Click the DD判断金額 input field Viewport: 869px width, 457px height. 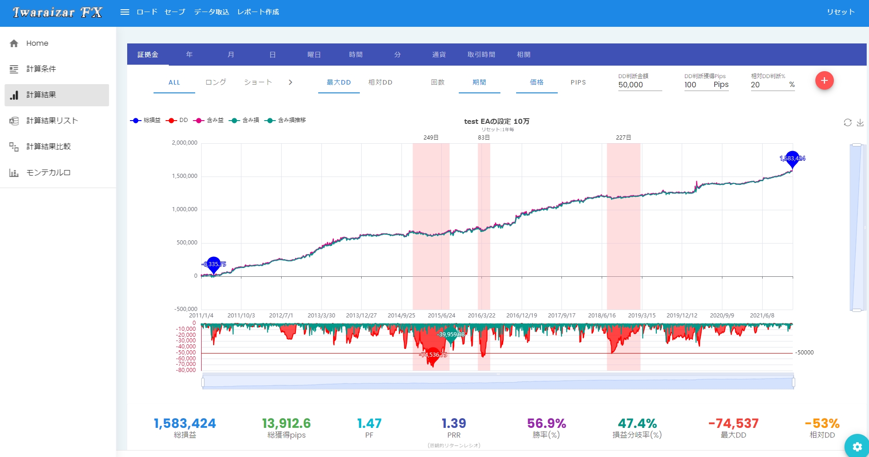coord(640,85)
